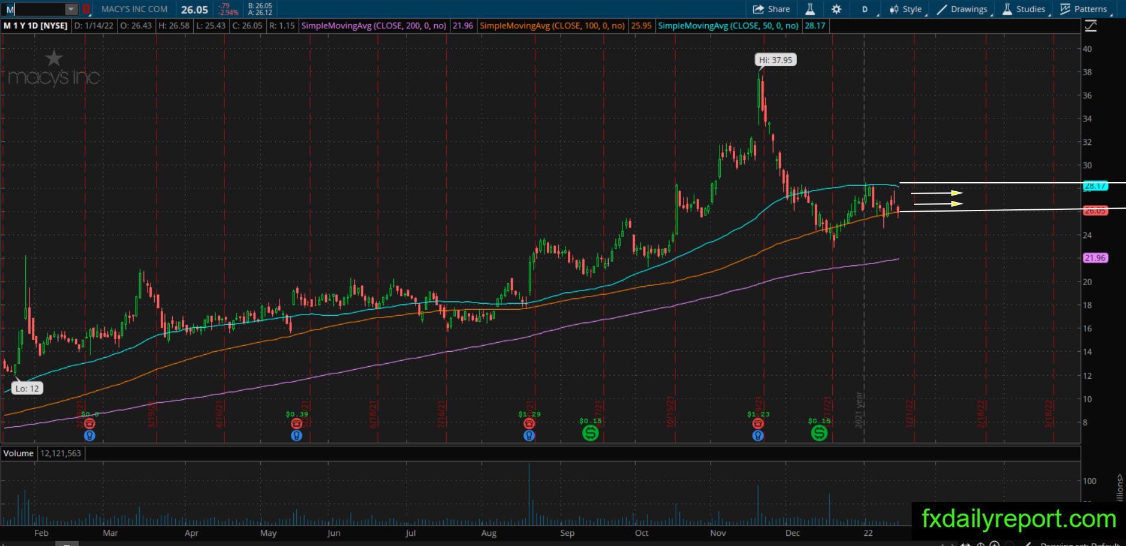This screenshot has width=1126, height=546.
Task: Open the Drawings menu
Action: click(963, 9)
